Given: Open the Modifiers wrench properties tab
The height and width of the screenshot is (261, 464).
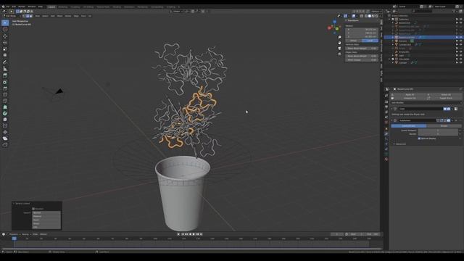Looking at the screenshot, I should tap(386, 134).
